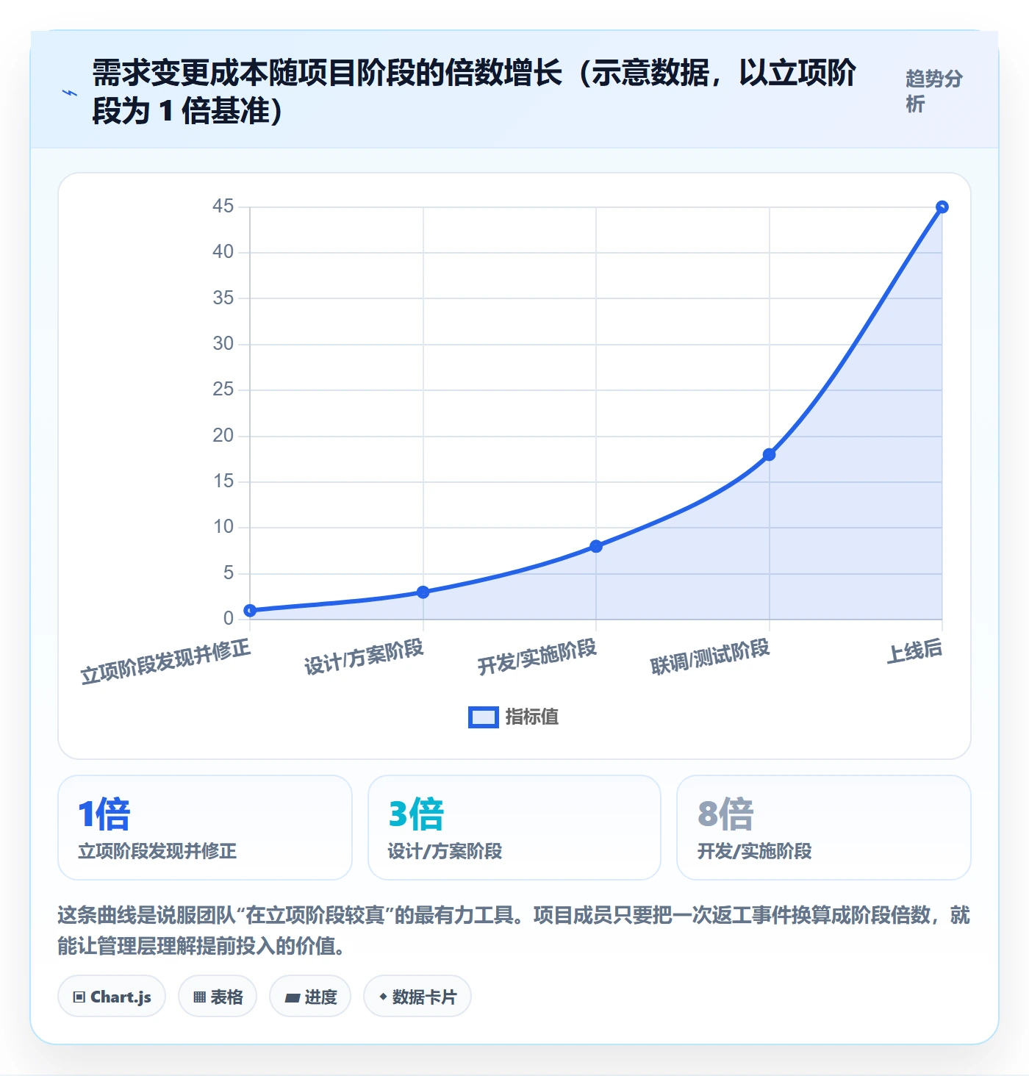This screenshot has width=1029, height=1076.
Task: Click the x-axis label 设计/方案阶段
Action: click(x=365, y=657)
